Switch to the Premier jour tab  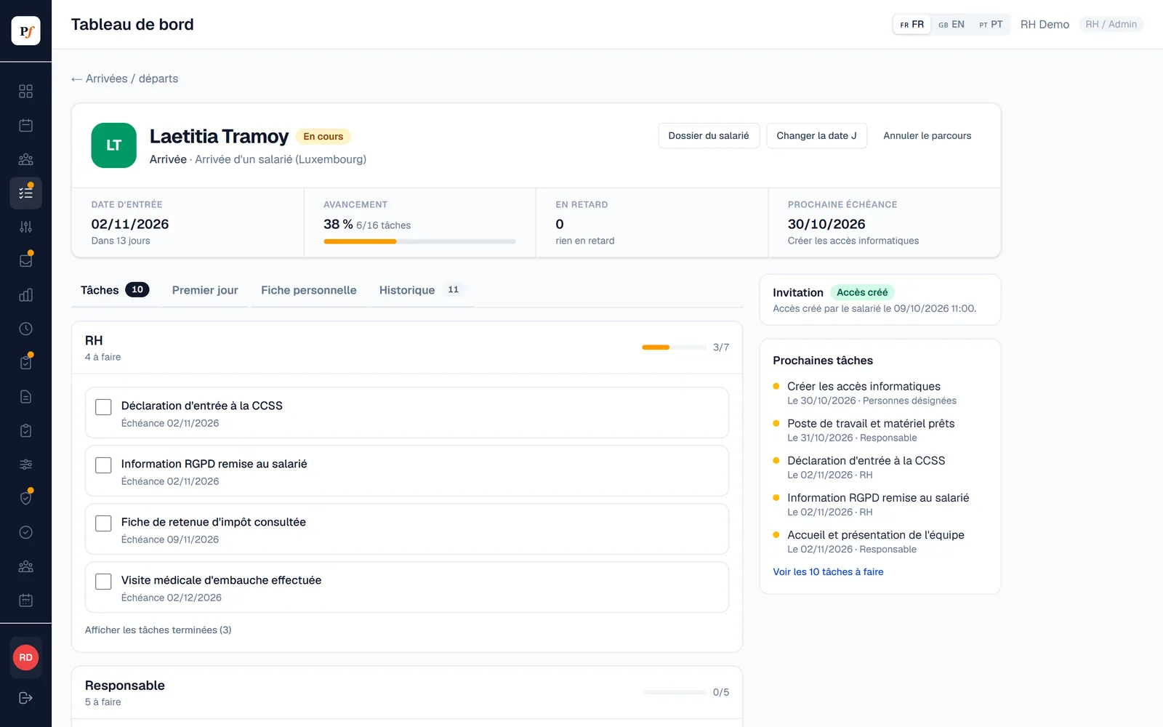(205, 290)
